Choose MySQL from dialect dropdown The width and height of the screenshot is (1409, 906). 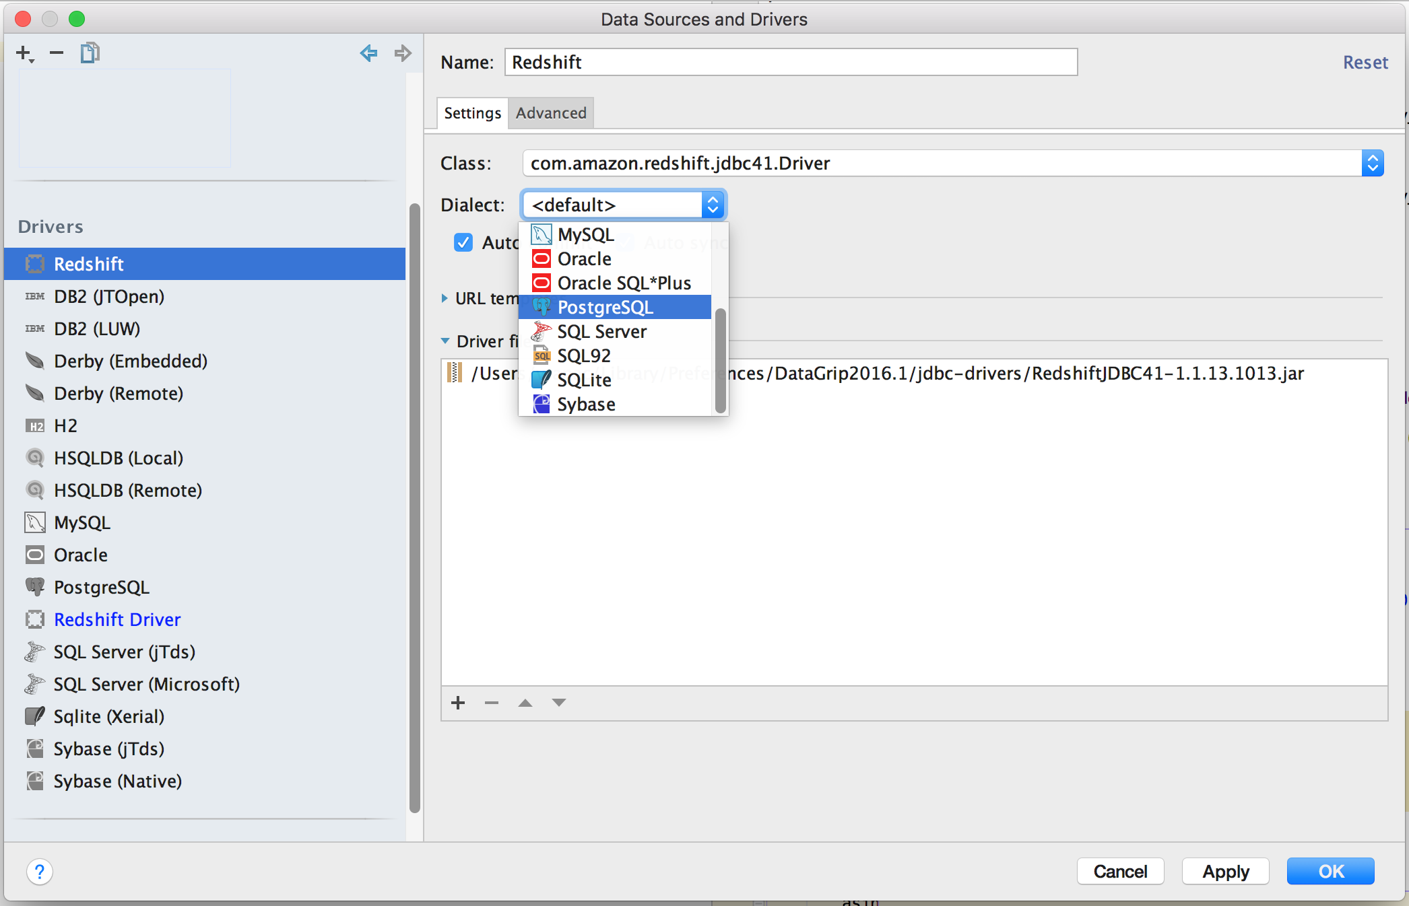tap(615, 234)
